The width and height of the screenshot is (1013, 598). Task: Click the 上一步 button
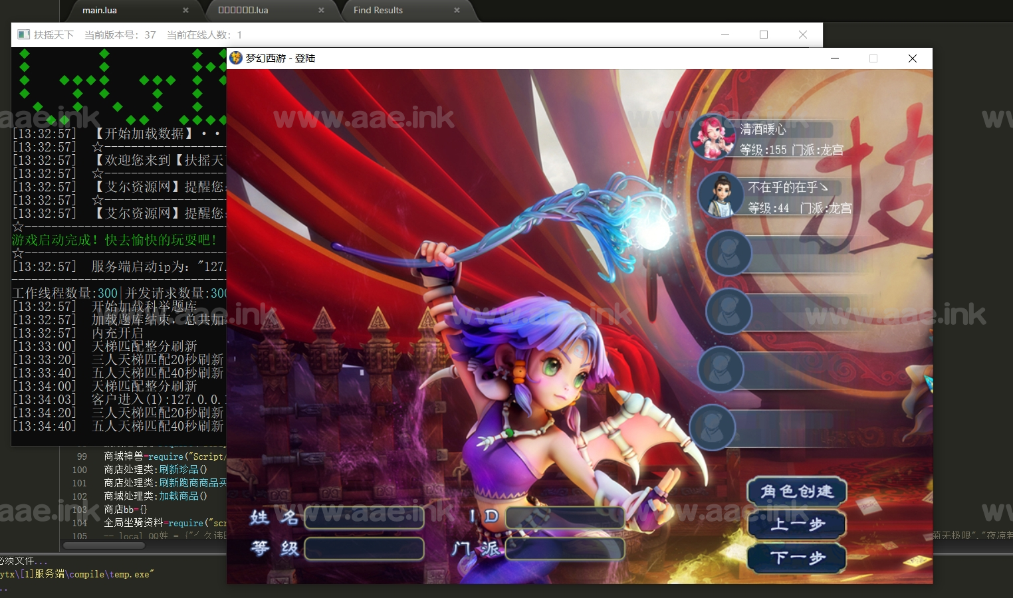[797, 524]
